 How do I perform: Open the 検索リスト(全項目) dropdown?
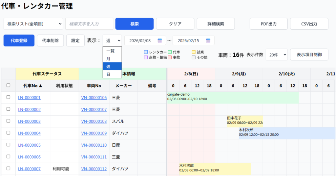33,24
